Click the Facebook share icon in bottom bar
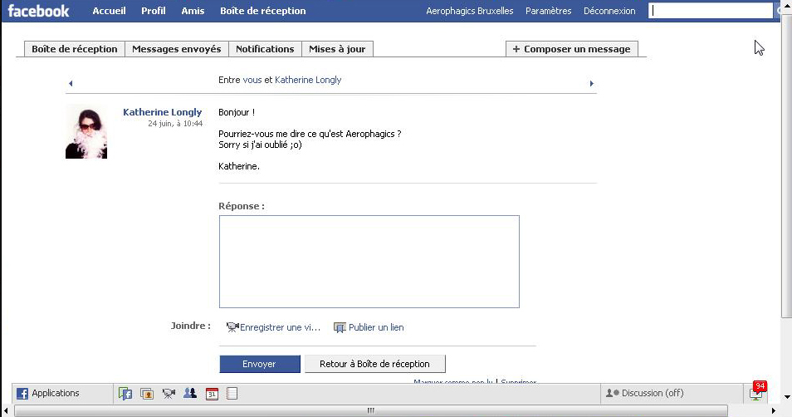 [x=125, y=394]
